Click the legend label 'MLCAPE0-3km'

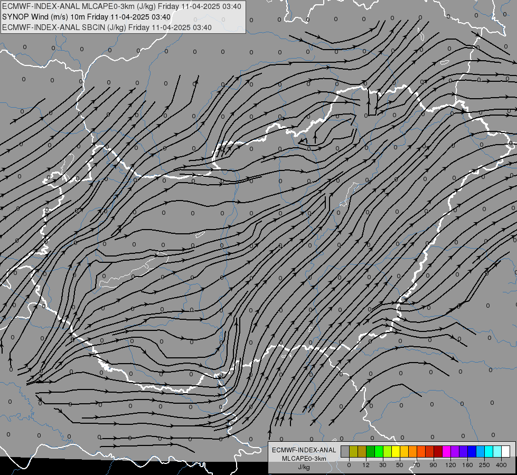tap(304, 459)
